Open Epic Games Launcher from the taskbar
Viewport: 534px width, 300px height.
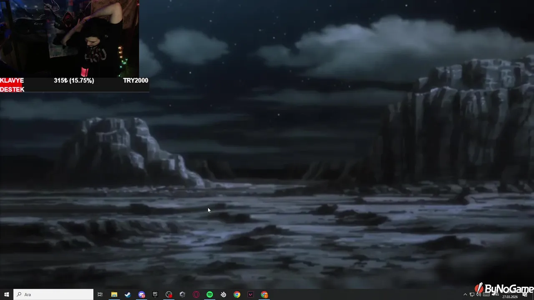coord(155,295)
